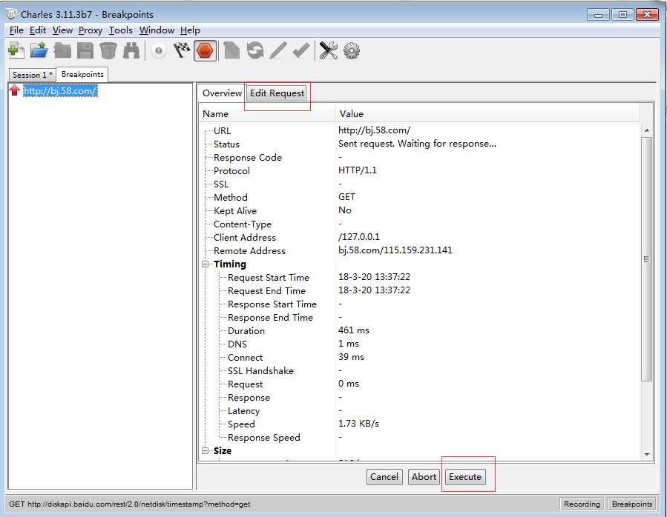Click the scrollbar down arrow in overview
This screenshot has height=517, width=667.
[646, 455]
